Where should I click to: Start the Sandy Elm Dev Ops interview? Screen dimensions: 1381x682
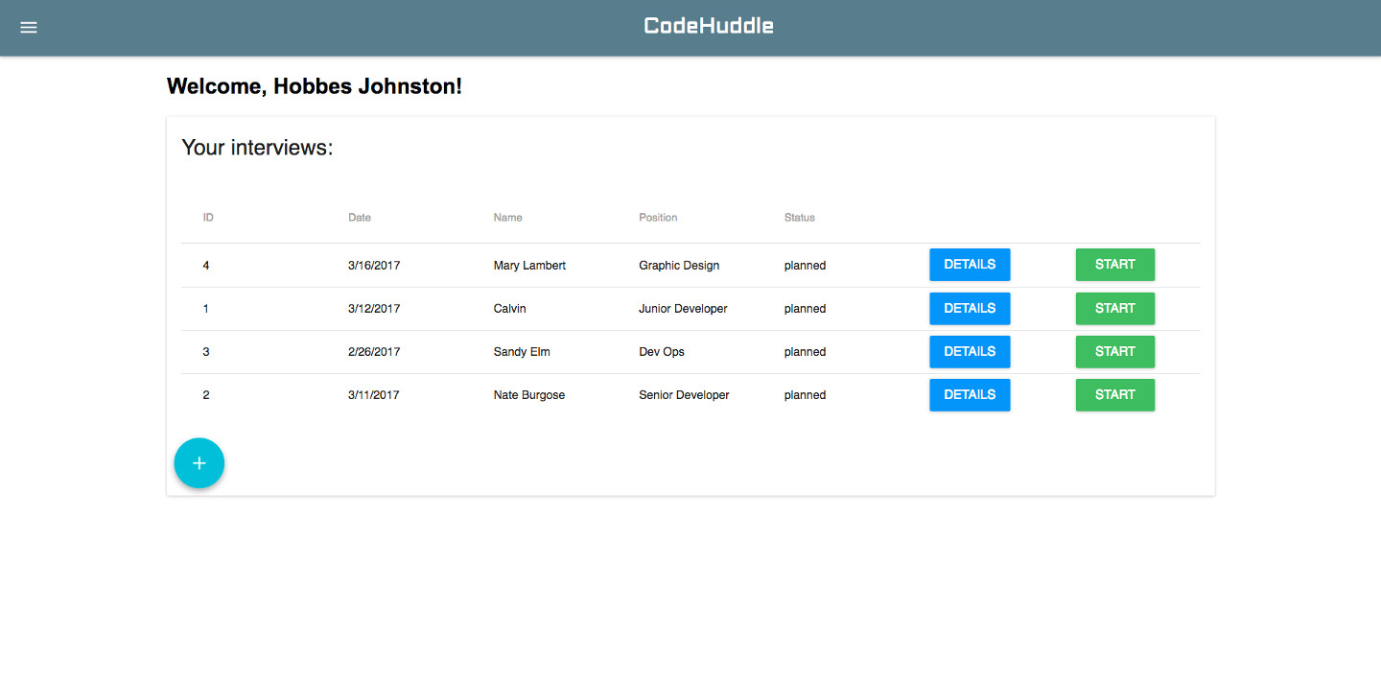point(1115,352)
